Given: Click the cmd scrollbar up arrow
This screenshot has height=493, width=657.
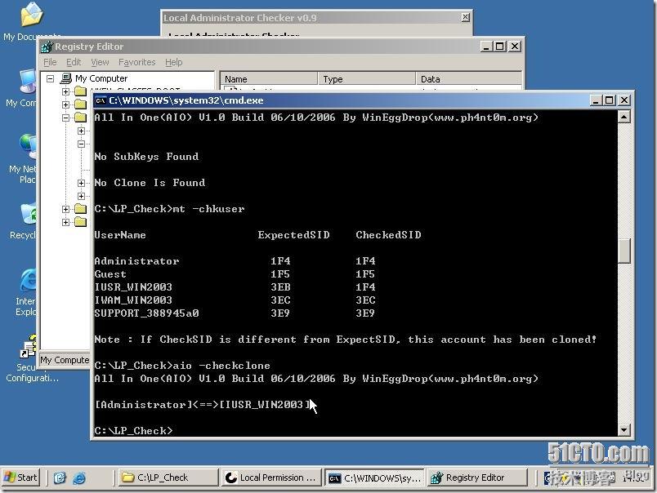Looking at the screenshot, I should 623,117.
